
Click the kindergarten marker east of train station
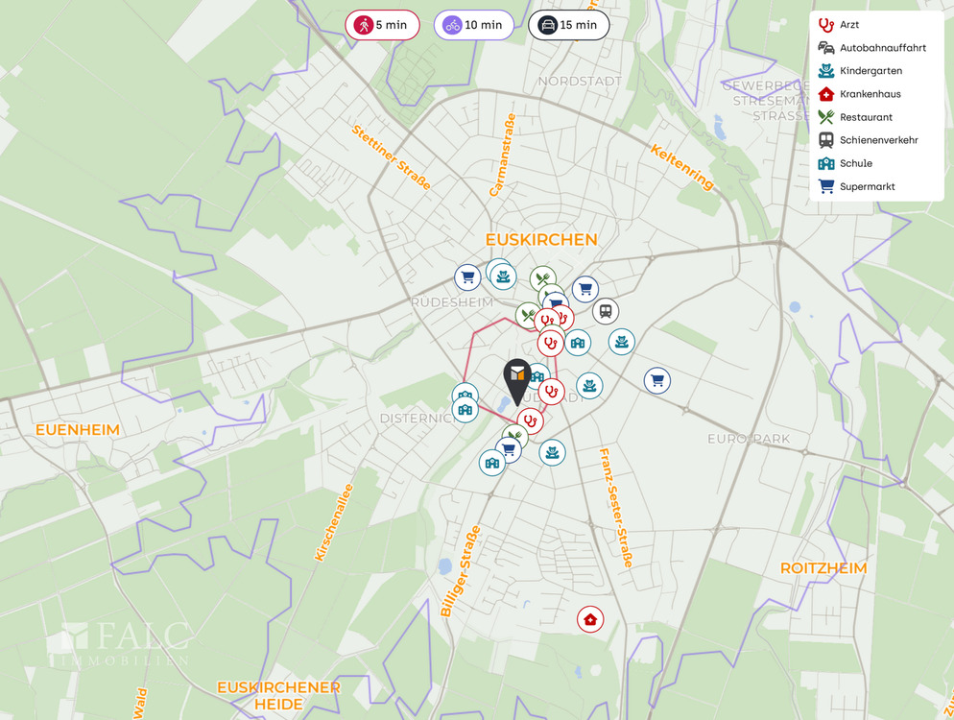pos(622,341)
